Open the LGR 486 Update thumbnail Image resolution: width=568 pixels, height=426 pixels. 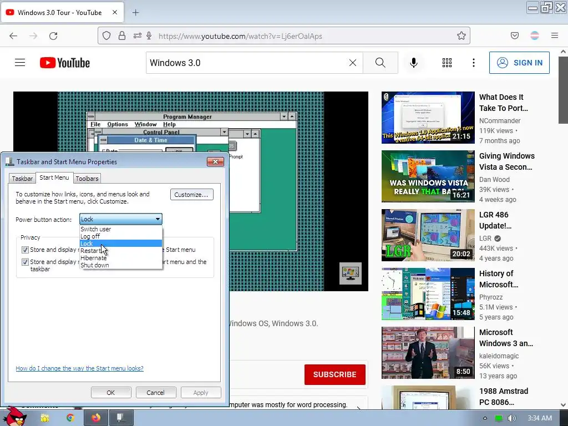point(428,235)
